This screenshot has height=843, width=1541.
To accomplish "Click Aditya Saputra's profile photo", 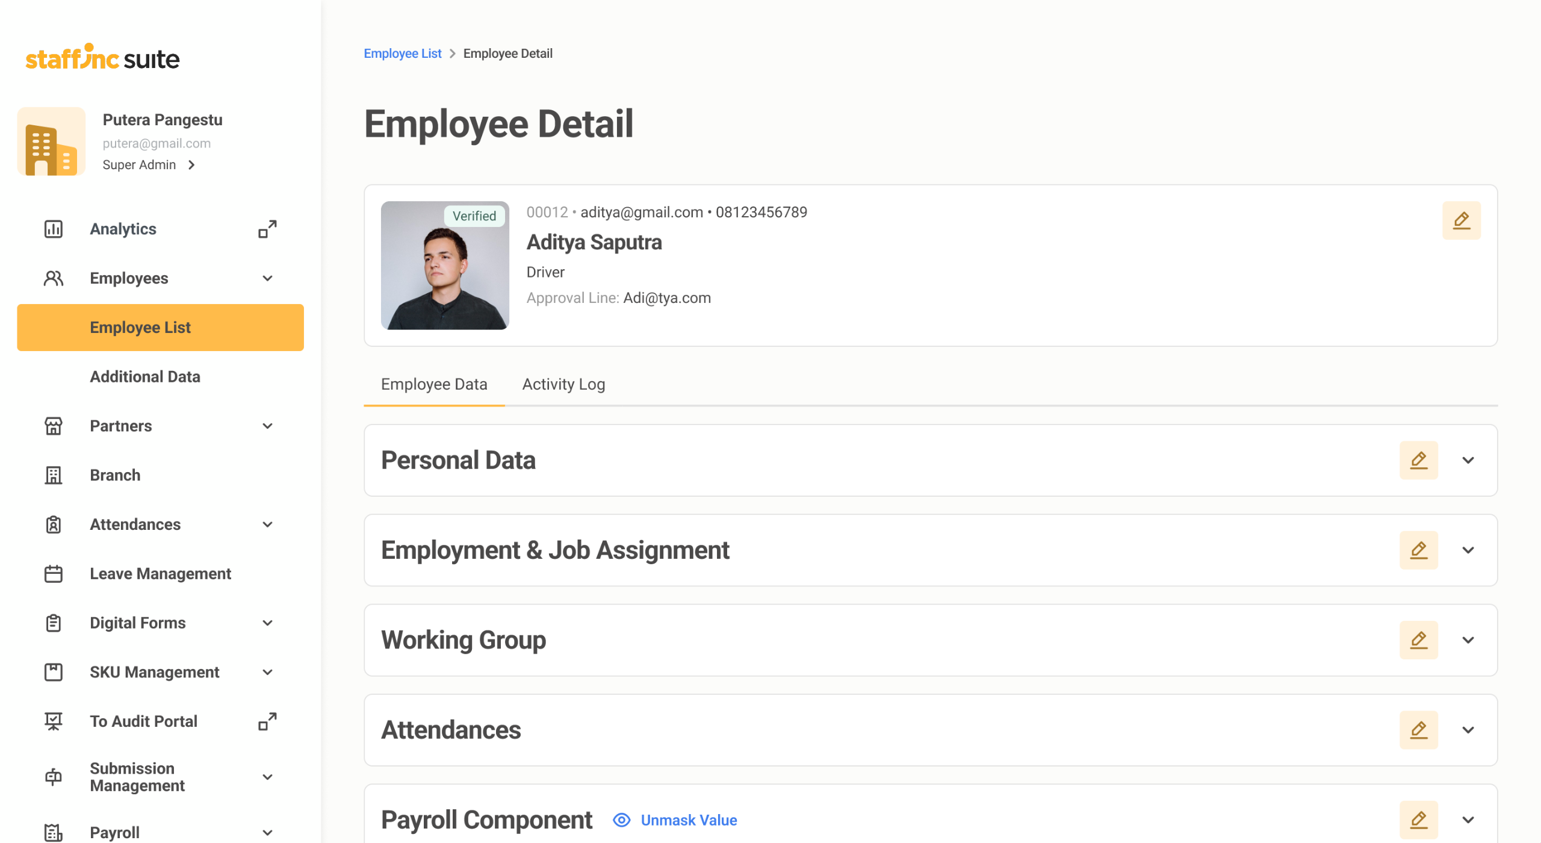I will 445,266.
